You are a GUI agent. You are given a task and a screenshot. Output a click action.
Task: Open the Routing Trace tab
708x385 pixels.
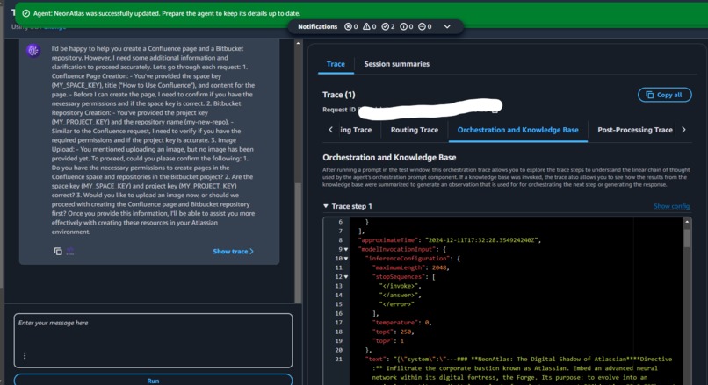[414, 130]
